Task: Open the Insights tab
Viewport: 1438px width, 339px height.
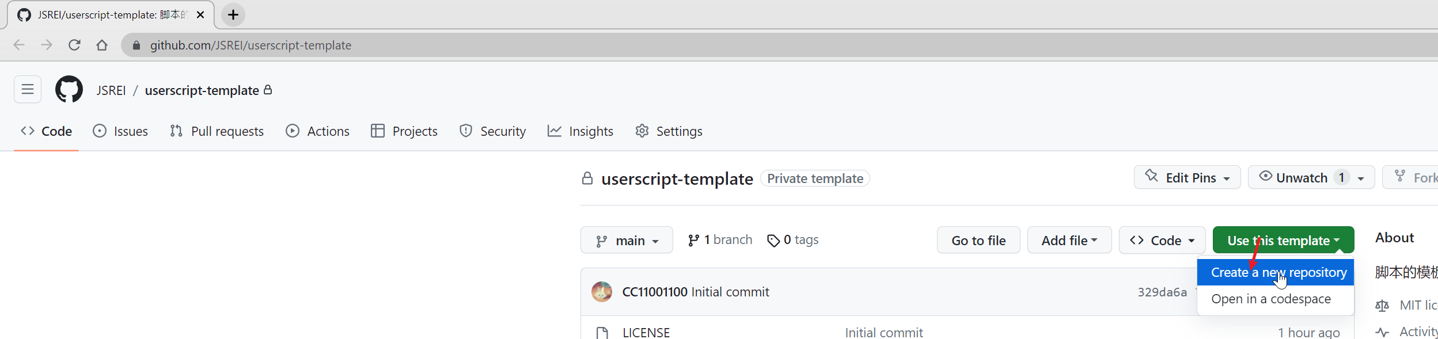Action: [x=580, y=131]
